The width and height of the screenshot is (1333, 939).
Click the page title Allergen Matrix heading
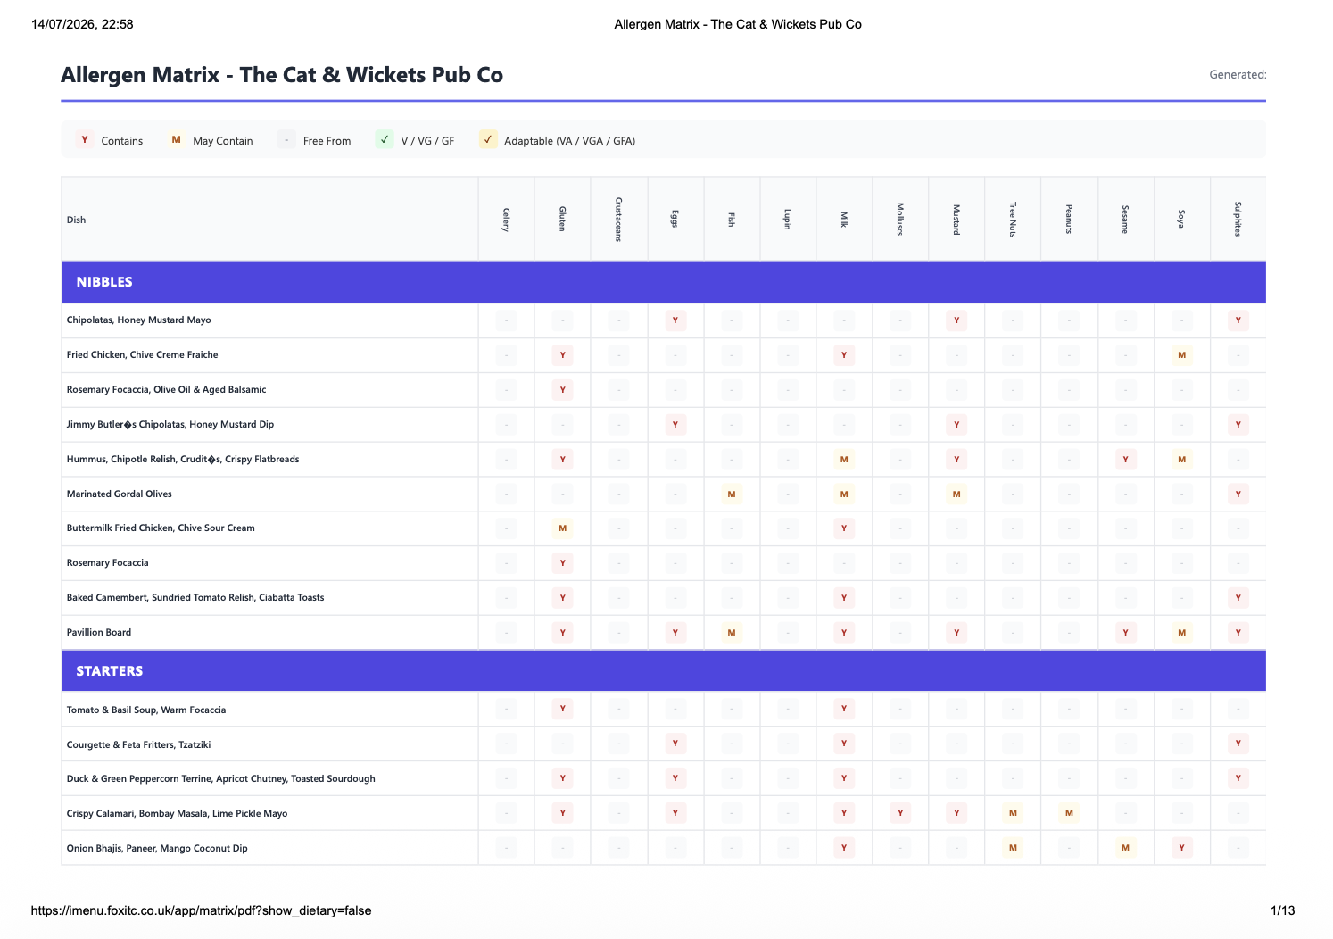click(282, 75)
